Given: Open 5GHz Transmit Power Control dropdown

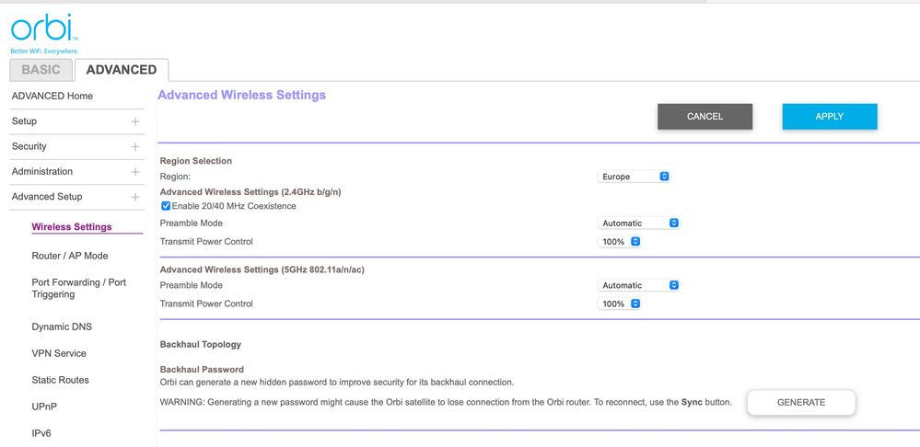Looking at the screenshot, I should point(620,304).
